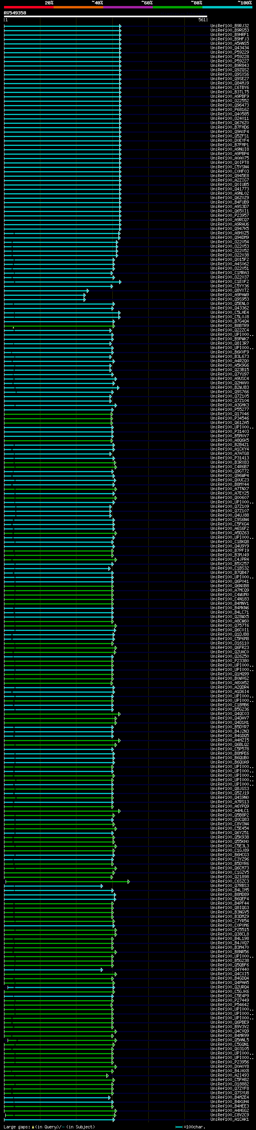Select hit UniRef100_D0EYF4
Viewport: 256px width, 1130px height.
coord(230,140)
